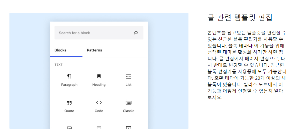Select the Quote block icon
This screenshot has height=139, width=297.
pos(69,103)
